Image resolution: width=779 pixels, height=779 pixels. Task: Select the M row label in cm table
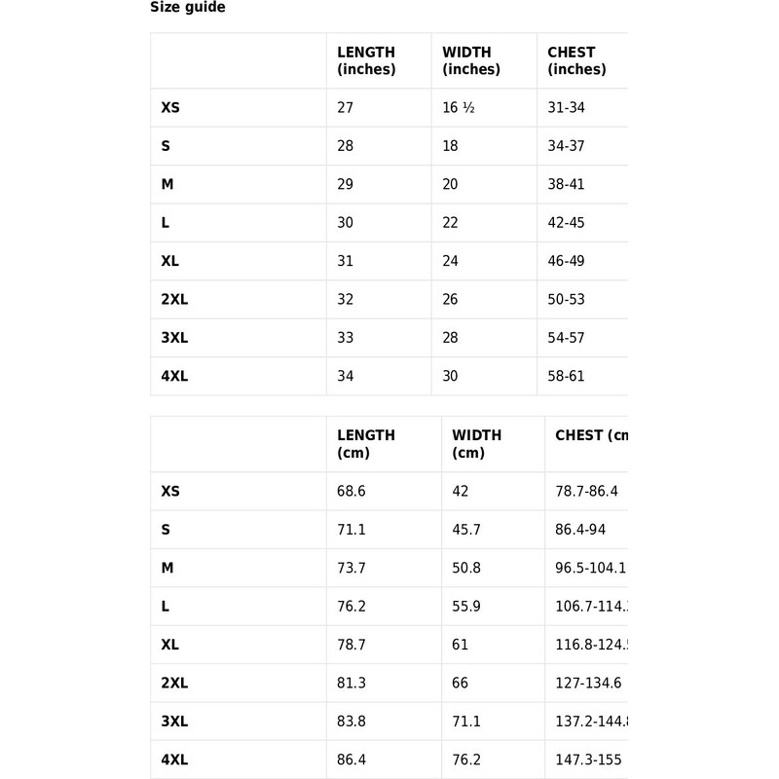click(x=167, y=569)
